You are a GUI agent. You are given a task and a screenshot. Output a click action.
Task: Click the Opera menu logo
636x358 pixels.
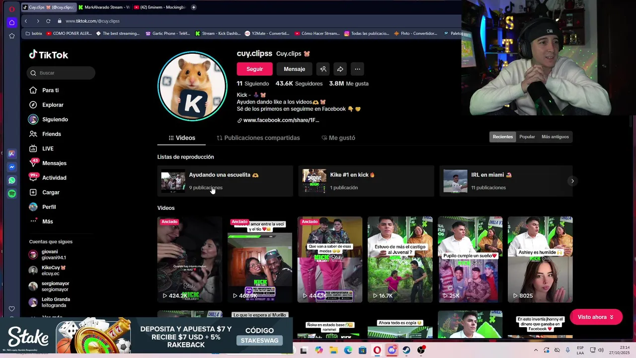click(12, 9)
